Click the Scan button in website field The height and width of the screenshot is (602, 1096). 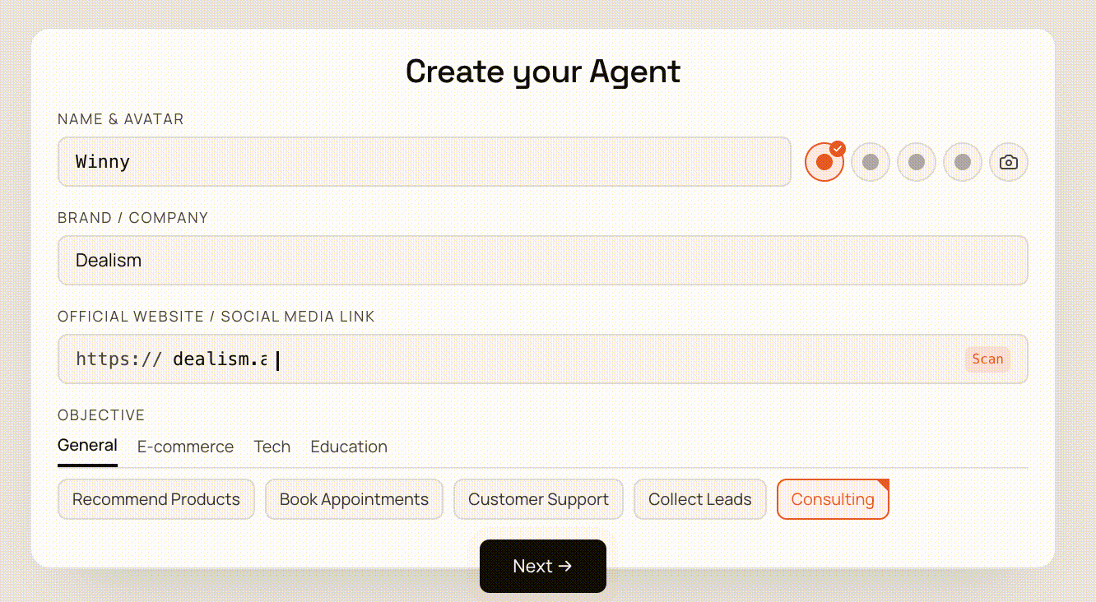(x=987, y=359)
